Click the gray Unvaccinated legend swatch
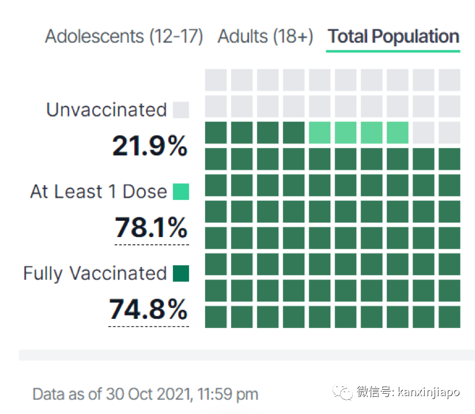This screenshot has width=475, height=414. [181, 110]
